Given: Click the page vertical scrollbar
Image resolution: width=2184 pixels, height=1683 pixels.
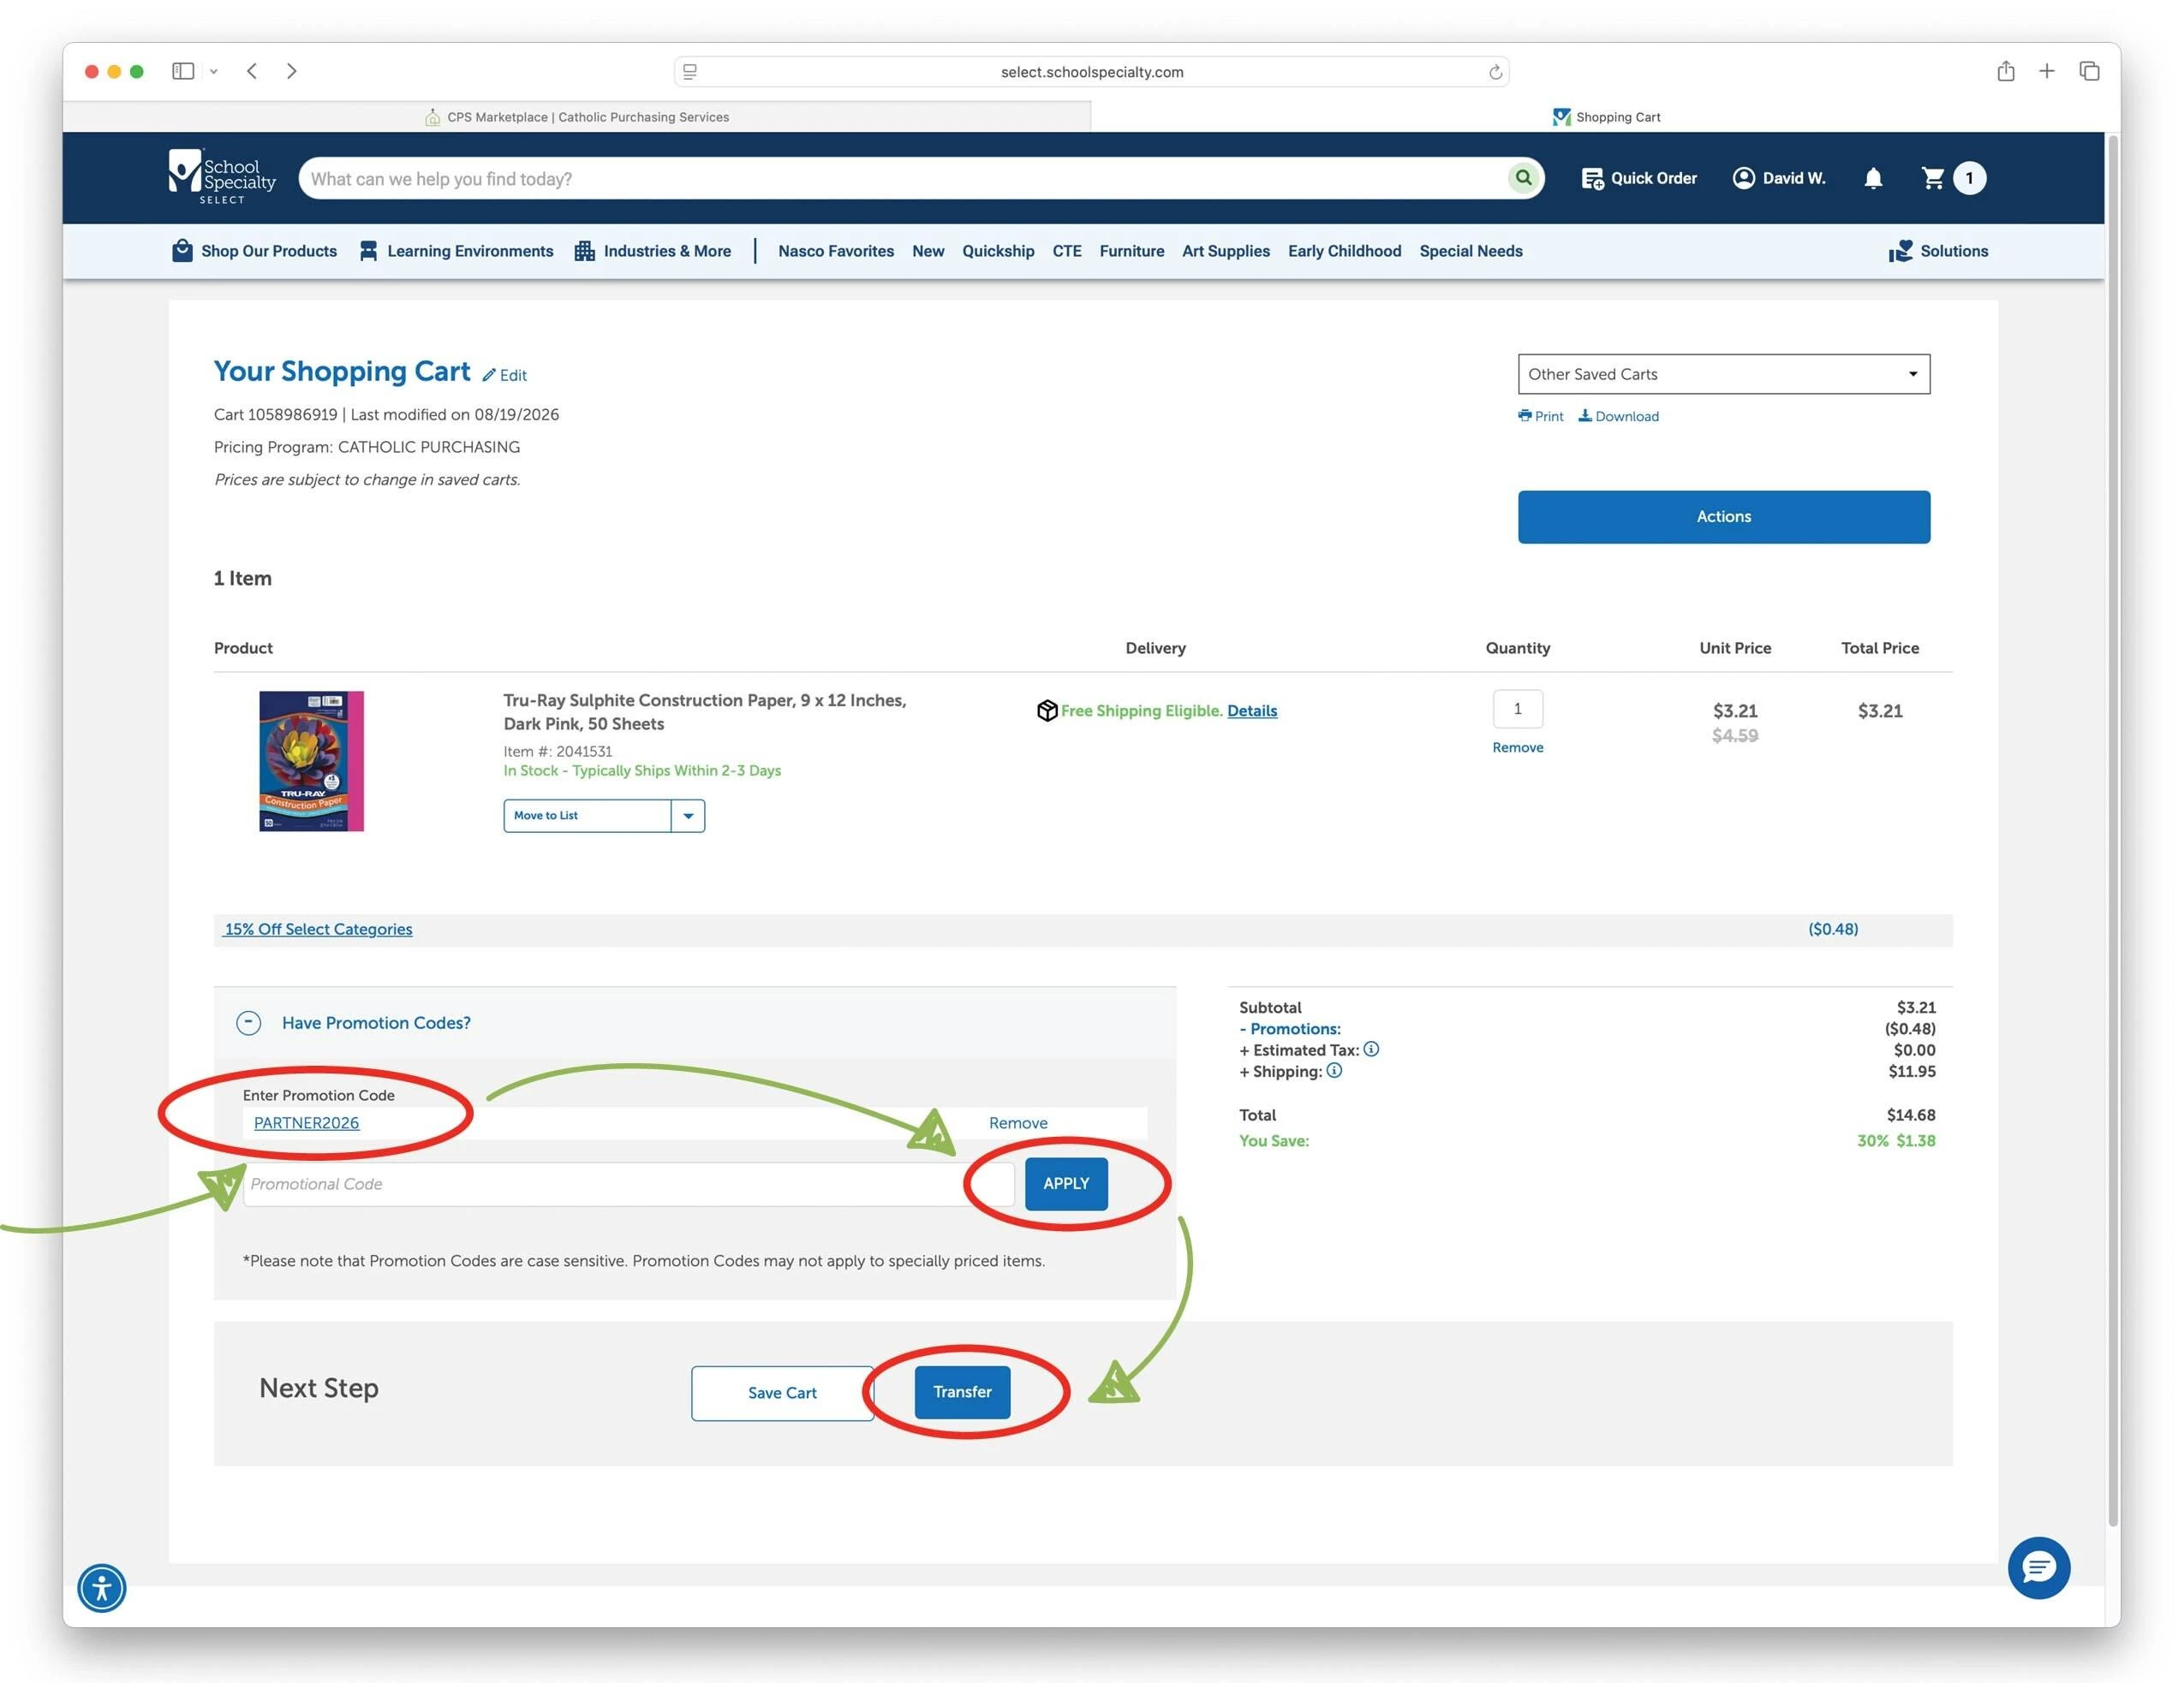Looking at the screenshot, I should [x=2113, y=830].
